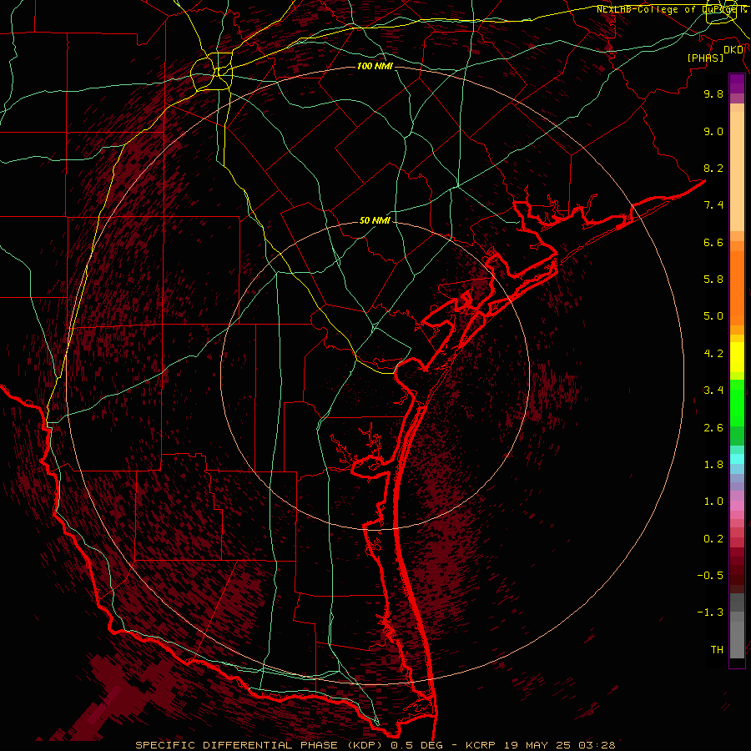Click the pink segment of the color bar
The image size is (751, 751).
tap(737, 506)
